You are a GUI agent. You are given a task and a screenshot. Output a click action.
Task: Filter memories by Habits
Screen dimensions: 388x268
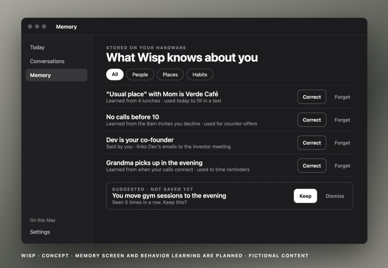(x=200, y=75)
